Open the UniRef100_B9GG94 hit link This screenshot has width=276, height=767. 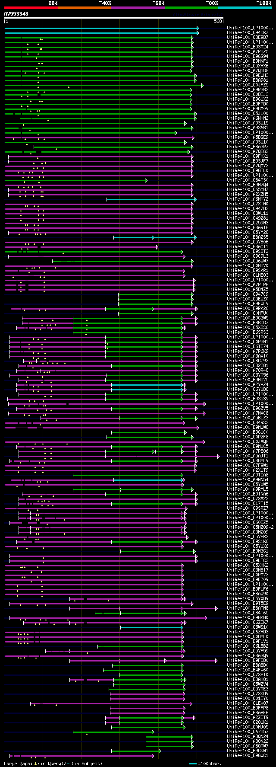point(248,57)
